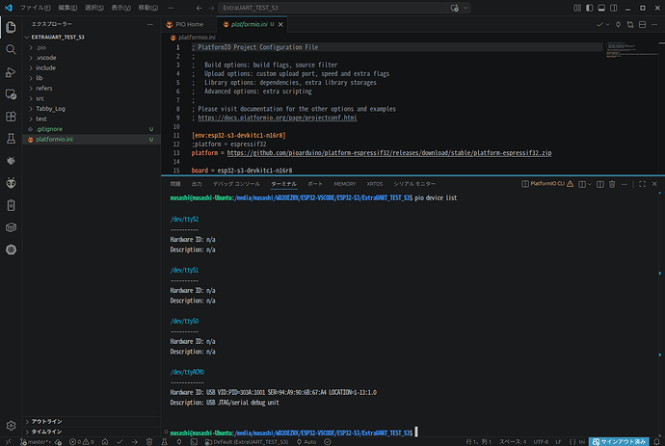Click PlatformIO Serial Monitor plug in status bar
The height and width of the screenshot is (446, 665).
pyautogui.click(x=179, y=442)
